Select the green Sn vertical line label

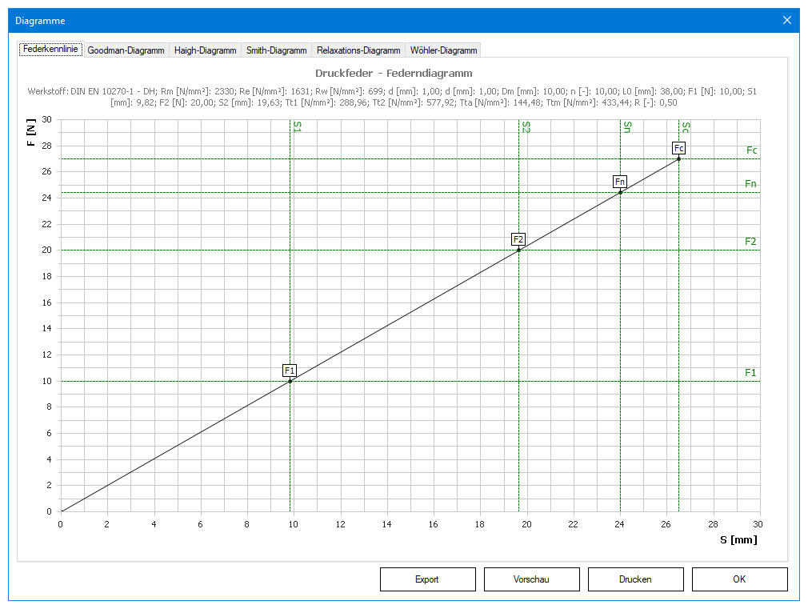point(626,126)
